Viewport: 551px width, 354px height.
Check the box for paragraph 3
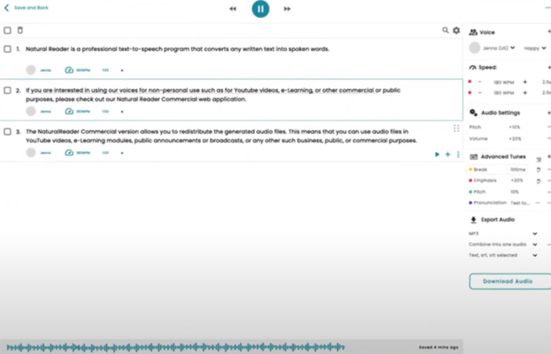(7, 131)
